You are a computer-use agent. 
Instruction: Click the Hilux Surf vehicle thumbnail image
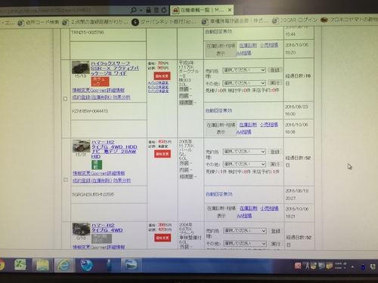(x=81, y=67)
